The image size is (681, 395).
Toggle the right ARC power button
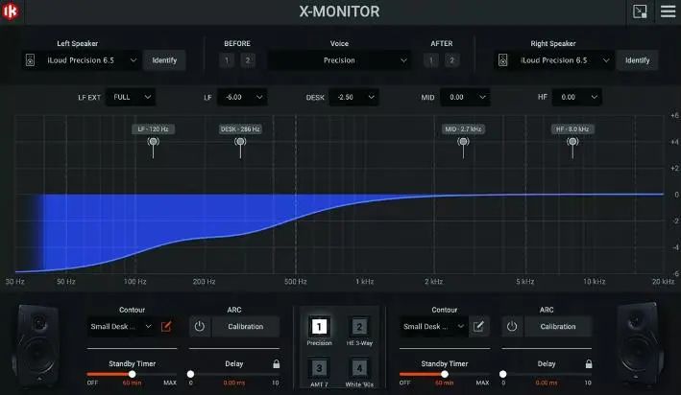coord(512,327)
